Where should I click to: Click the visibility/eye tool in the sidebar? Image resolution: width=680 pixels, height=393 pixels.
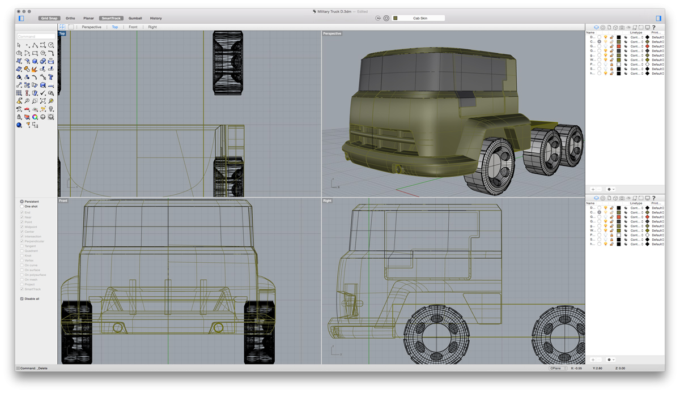click(x=19, y=53)
